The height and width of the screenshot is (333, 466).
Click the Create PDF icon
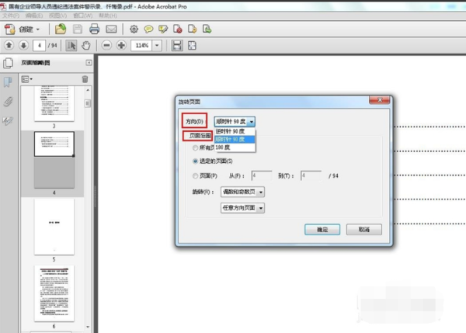[9, 29]
